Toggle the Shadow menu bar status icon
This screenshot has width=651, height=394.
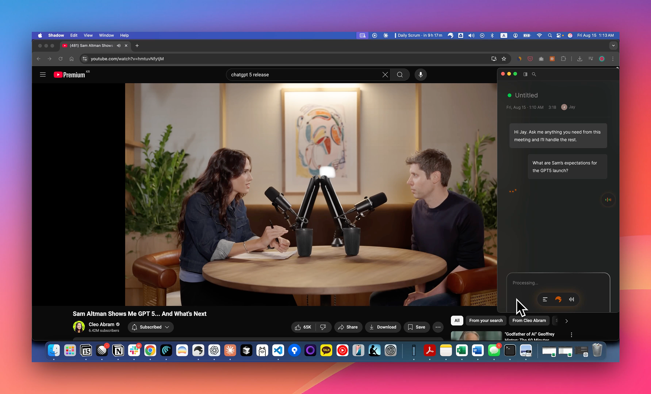(x=451, y=35)
